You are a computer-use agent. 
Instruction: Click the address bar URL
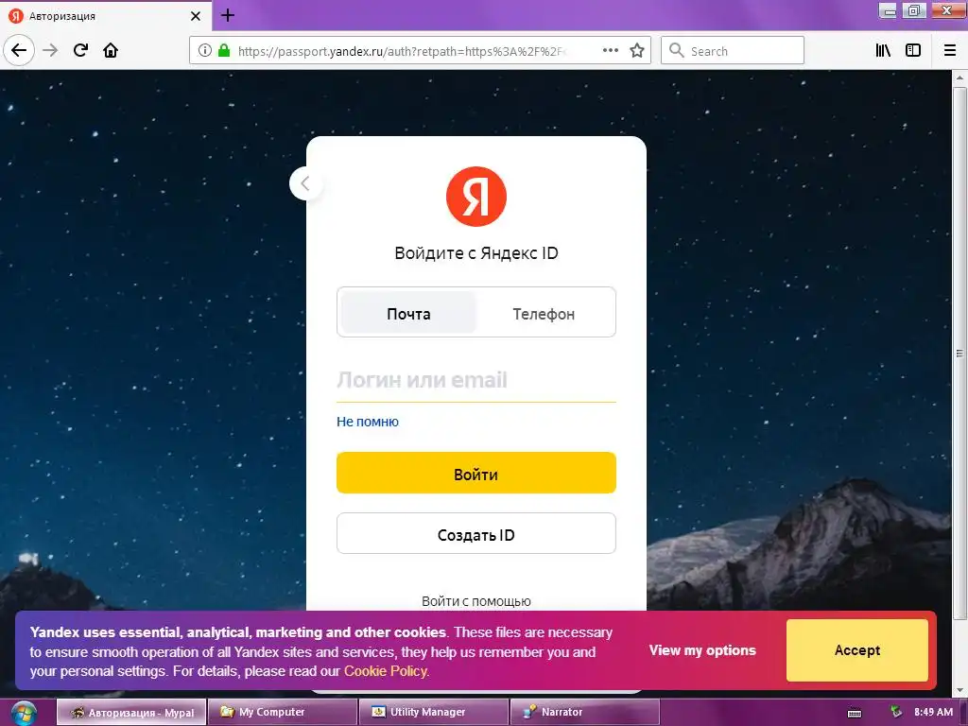[x=402, y=51]
